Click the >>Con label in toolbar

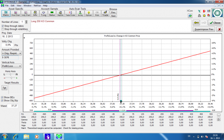coord(190,11)
